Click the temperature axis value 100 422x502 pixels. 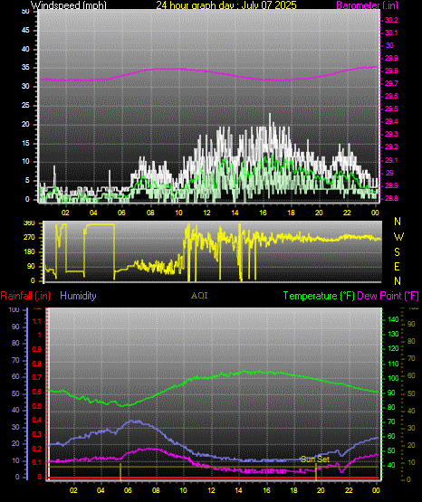tap(393, 378)
